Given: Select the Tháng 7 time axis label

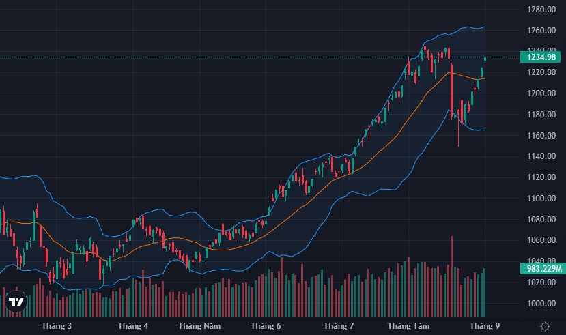Looking at the screenshot, I should click(339, 326).
